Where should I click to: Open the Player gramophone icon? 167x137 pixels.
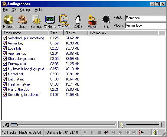coord(92,20)
